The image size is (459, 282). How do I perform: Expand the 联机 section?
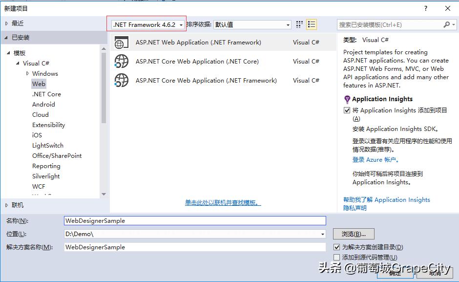6,205
